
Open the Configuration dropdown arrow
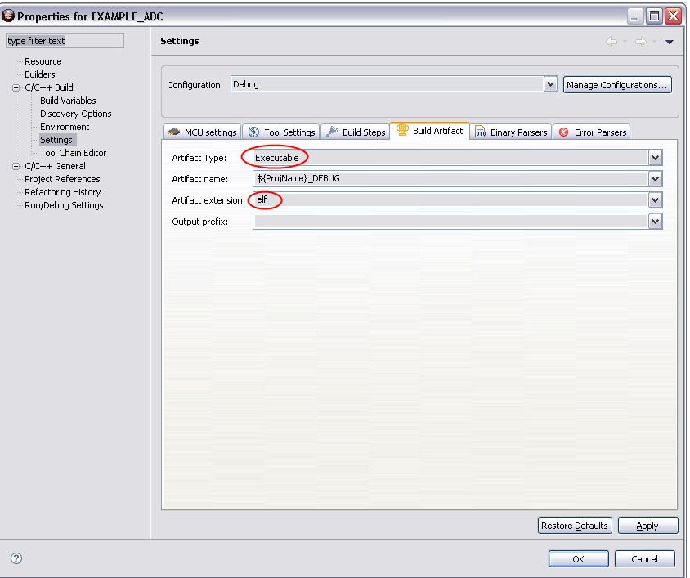pyautogui.click(x=550, y=84)
